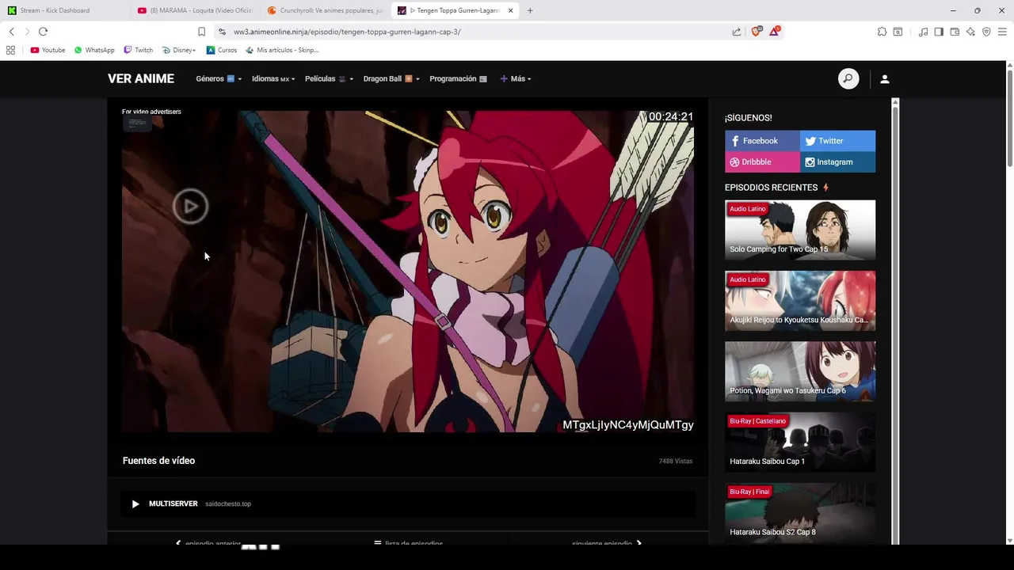Open the Disney+ bookmark
The height and width of the screenshot is (570, 1014).
tap(179, 50)
